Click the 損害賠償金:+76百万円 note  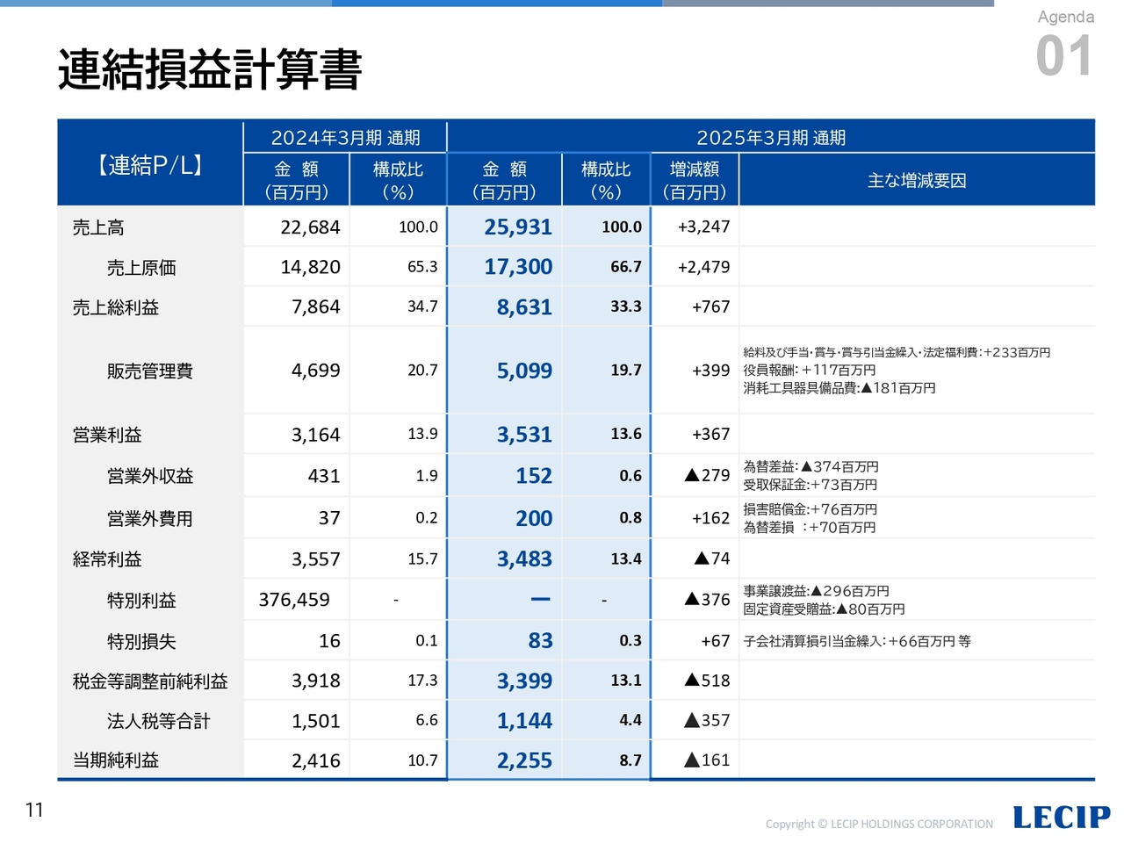[x=811, y=509]
